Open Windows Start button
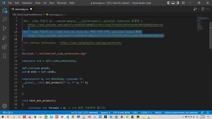212x119 pixels. click(x=3, y=117)
